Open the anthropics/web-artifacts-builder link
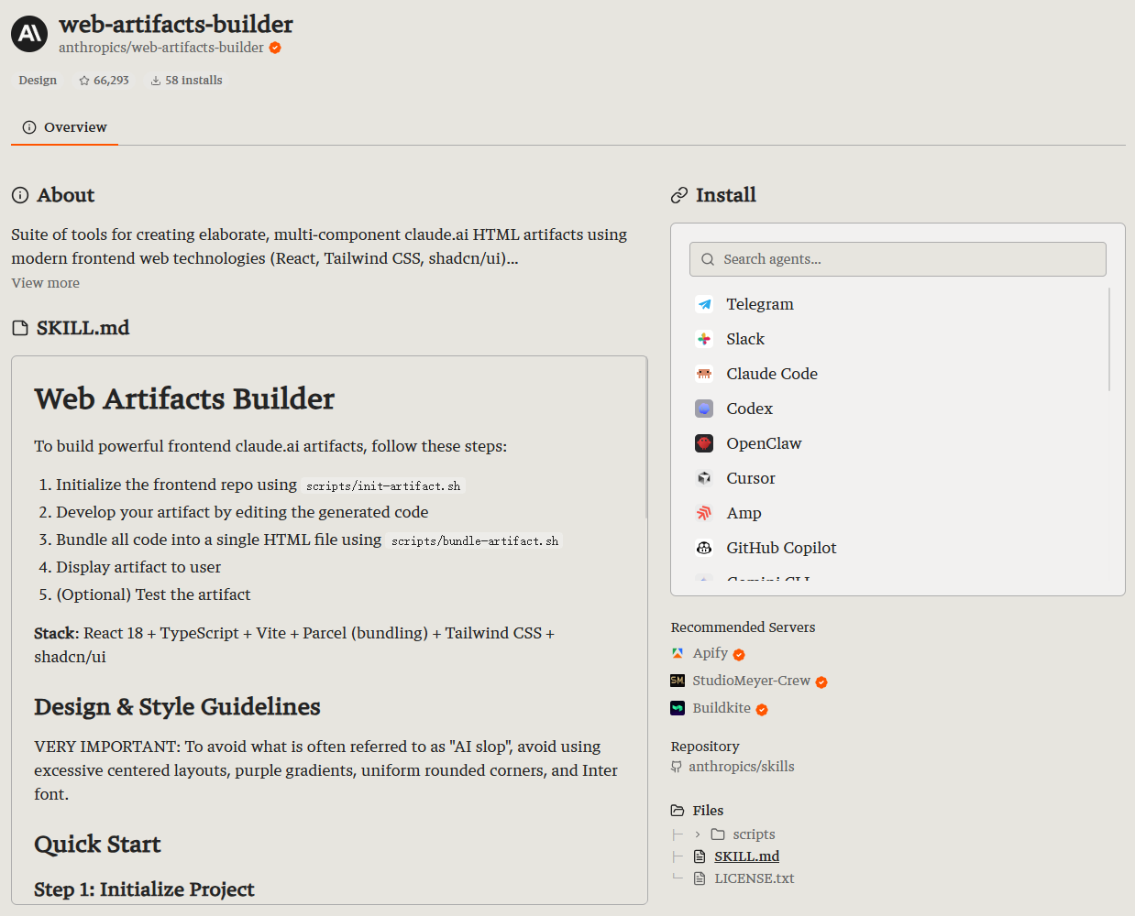Viewport: 1135px width, 916px height. [161, 48]
